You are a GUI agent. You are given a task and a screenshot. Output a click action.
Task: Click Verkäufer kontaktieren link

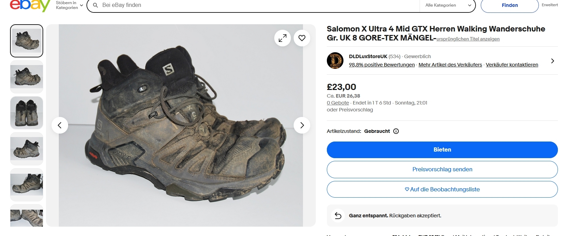(x=512, y=65)
